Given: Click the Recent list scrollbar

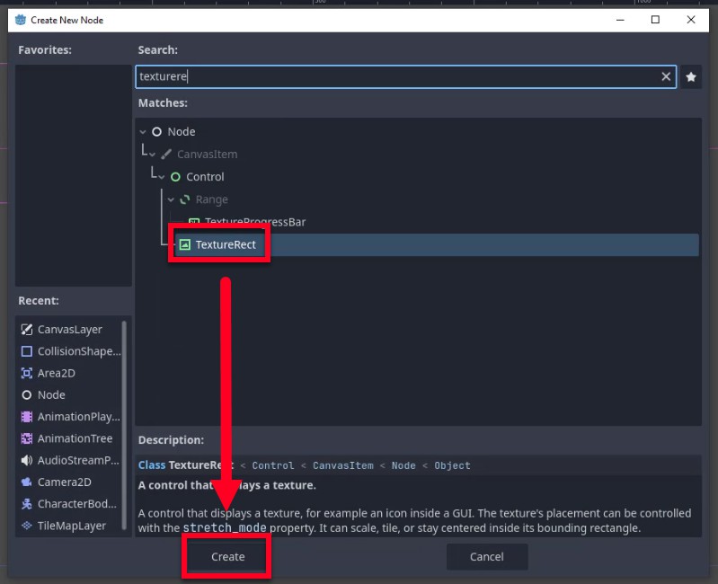Looking at the screenshot, I should point(124,426).
